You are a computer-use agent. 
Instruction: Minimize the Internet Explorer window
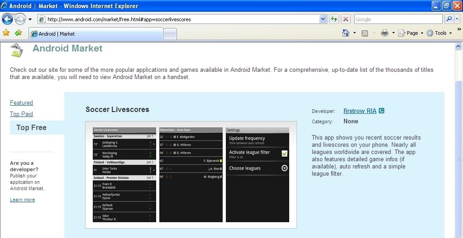437,5
